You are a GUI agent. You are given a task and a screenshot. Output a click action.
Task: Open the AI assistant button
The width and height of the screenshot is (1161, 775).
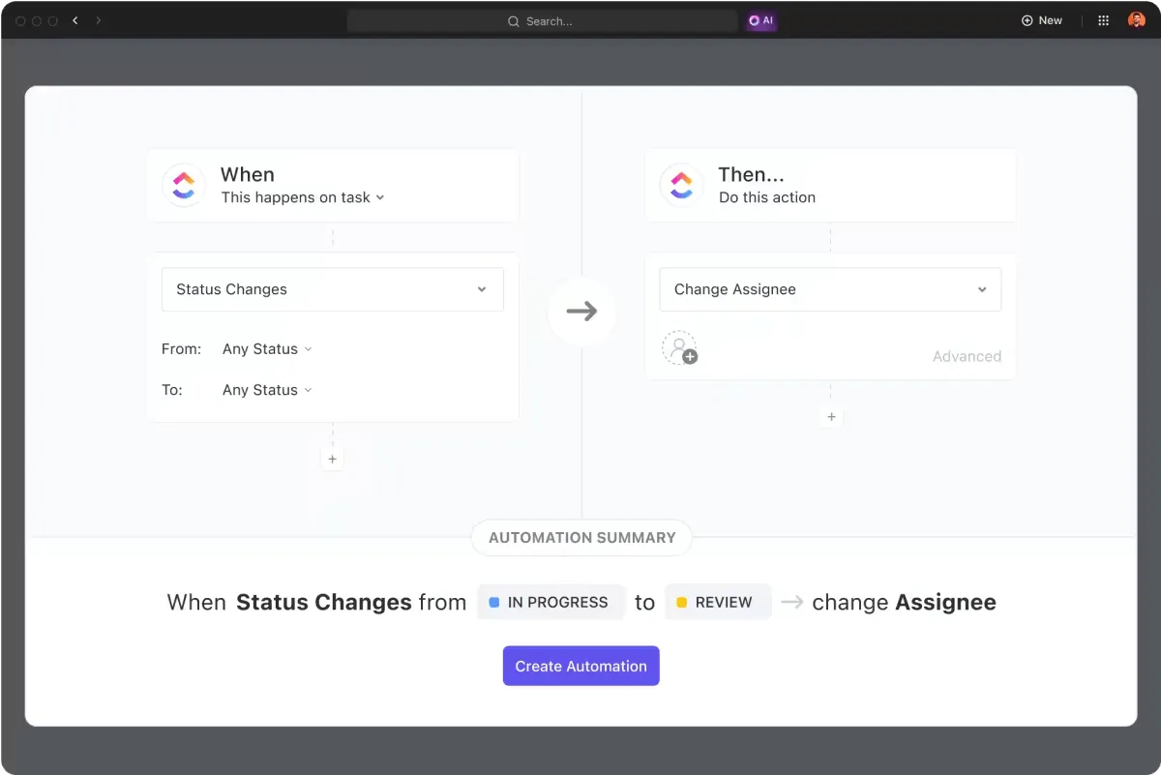(x=761, y=20)
